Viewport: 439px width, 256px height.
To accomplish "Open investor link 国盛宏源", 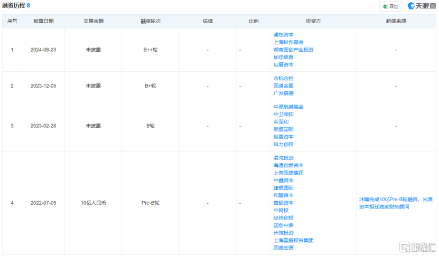I will pos(283,248).
